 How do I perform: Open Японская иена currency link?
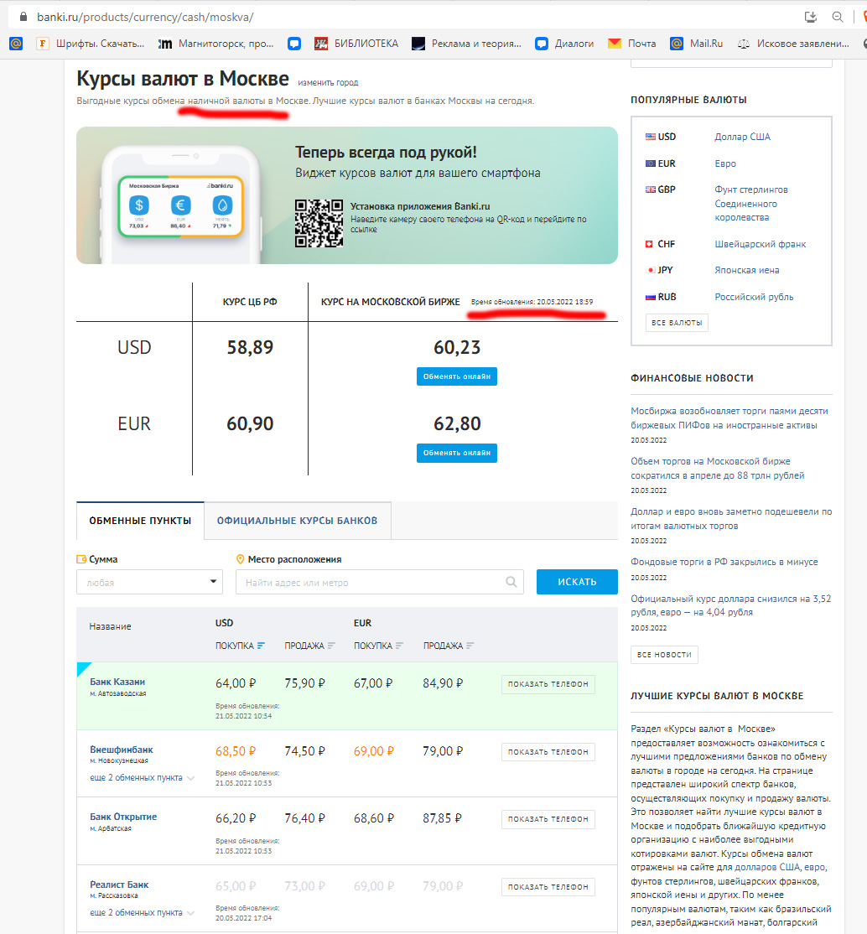pos(746,271)
